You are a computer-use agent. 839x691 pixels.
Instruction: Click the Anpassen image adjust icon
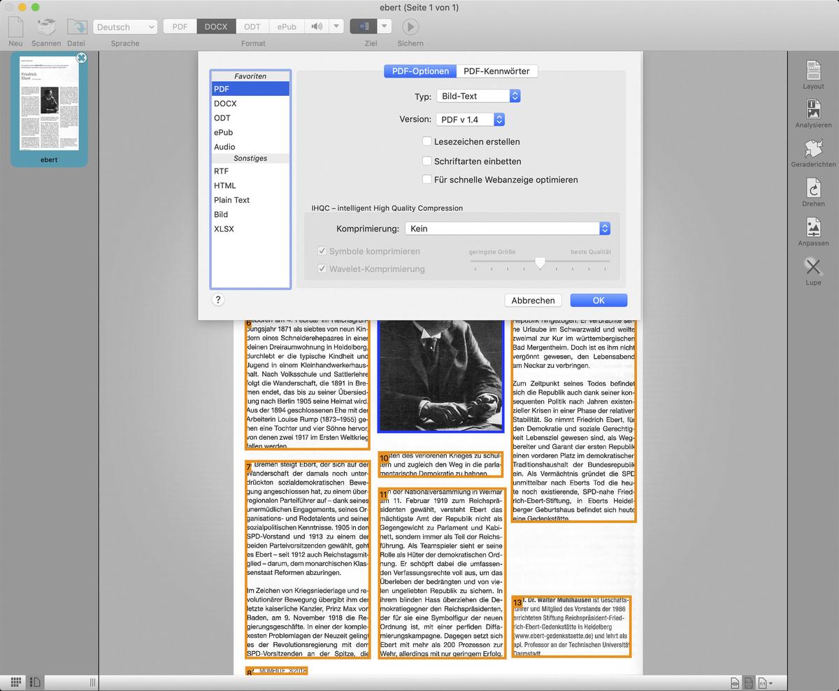tap(813, 227)
